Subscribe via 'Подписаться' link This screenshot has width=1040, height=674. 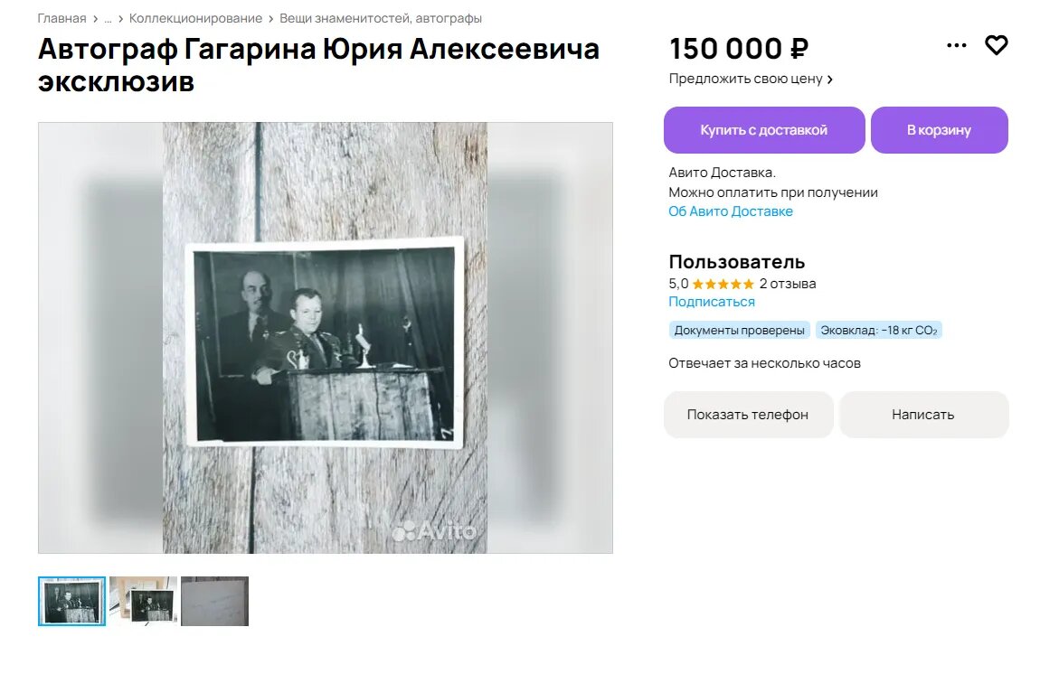[x=712, y=302]
